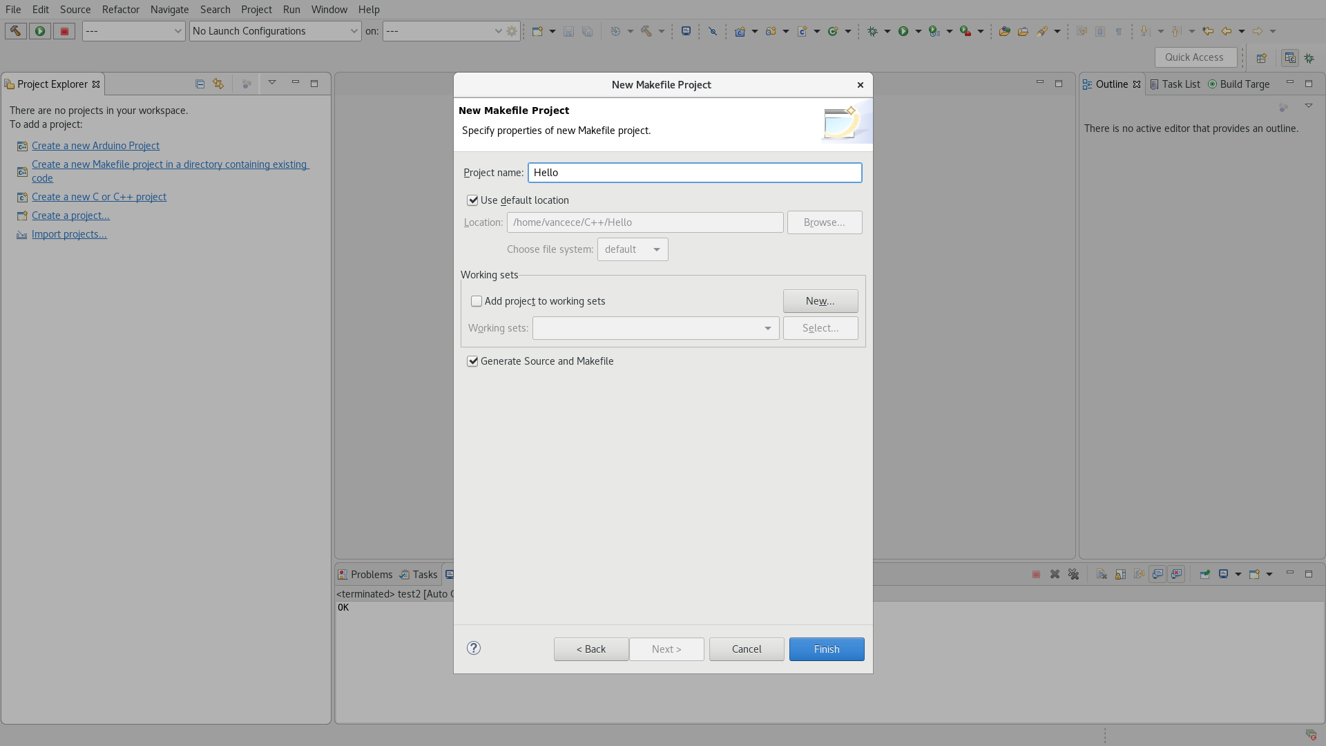
Task: Click the Cancel button
Action: [x=746, y=649]
